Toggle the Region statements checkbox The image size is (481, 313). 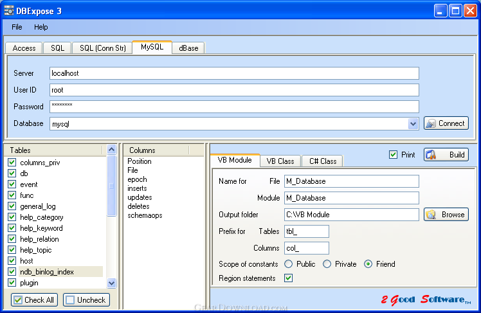(288, 278)
